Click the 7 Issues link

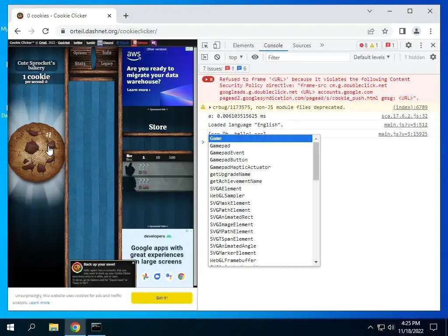(x=224, y=69)
